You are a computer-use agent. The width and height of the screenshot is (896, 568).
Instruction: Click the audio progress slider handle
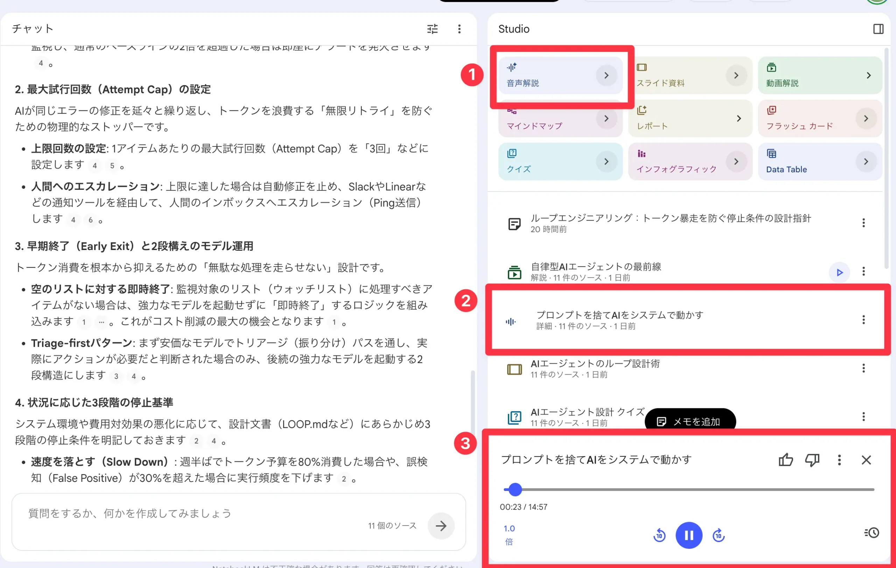(x=515, y=490)
